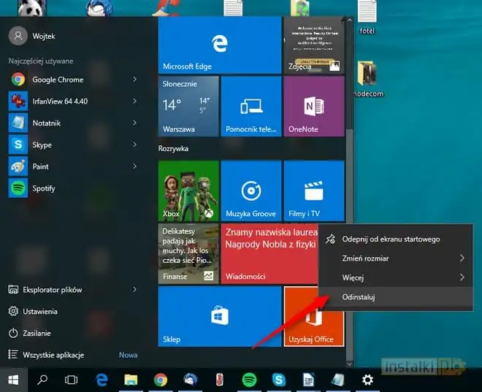Launch the Xbox tile
This screenshot has height=392, width=482.
pyautogui.click(x=188, y=191)
